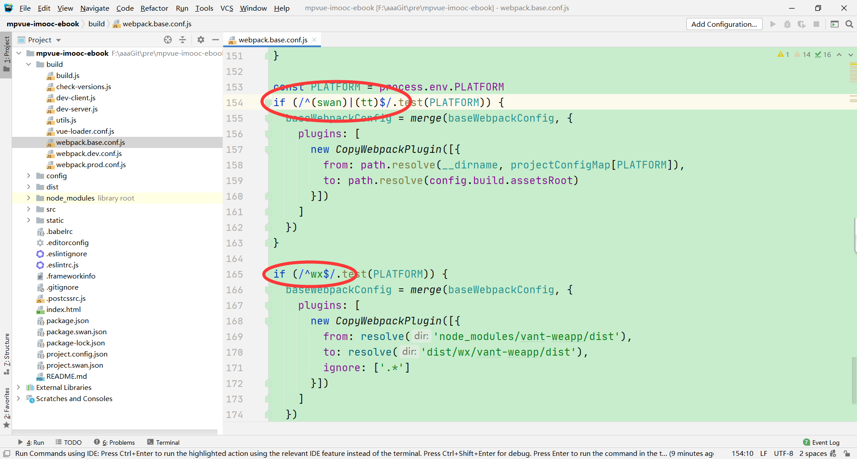Click the 2 spaces indent status widget
Image resolution: width=857 pixels, height=459 pixels.
pos(813,454)
